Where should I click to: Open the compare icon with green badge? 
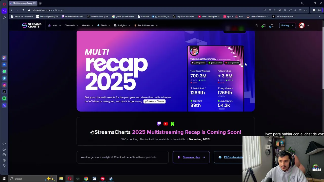click(x=264, y=26)
